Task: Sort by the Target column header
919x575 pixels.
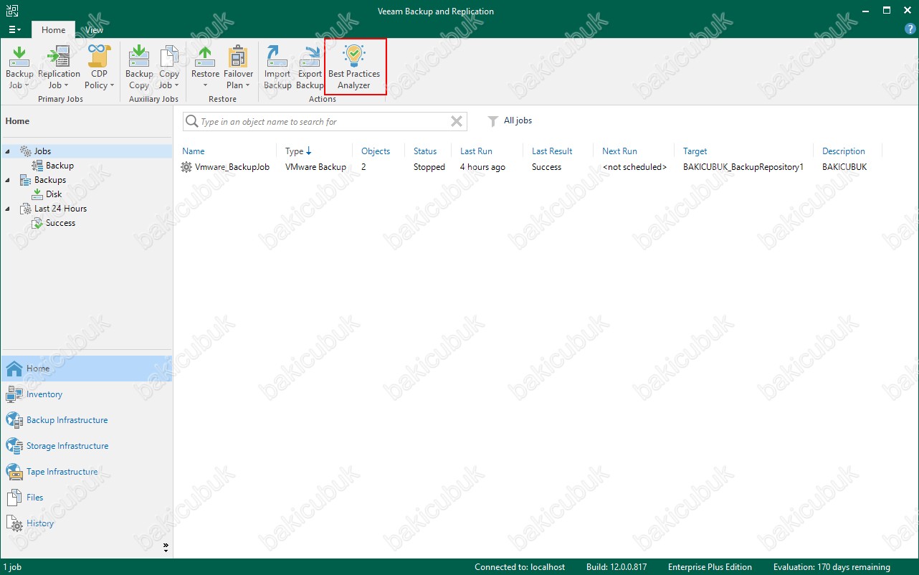Action: [695, 151]
